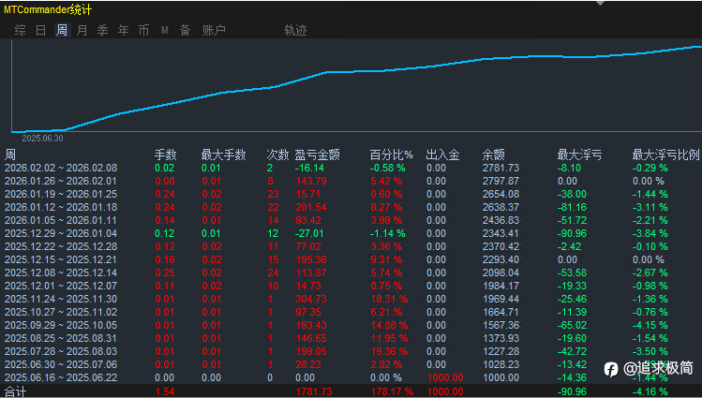The image size is (702, 398).
Task: Switch to the 账户 account tab
Action: click(214, 30)
